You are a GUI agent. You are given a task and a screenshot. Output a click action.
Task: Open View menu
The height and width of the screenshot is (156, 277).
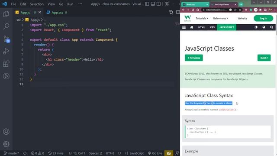coord(51,4)
